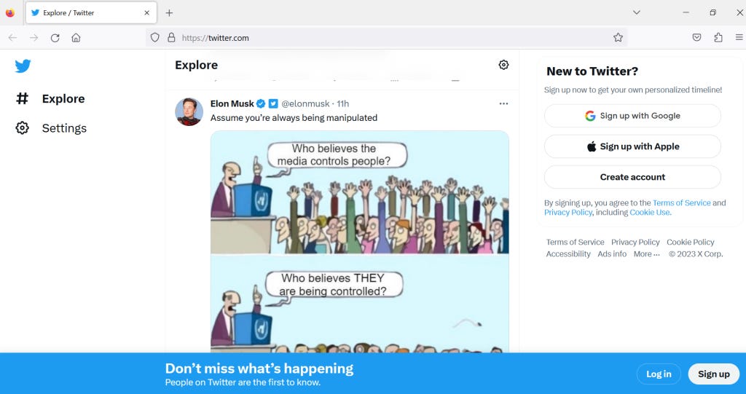The width and height of the screenshot is (746, 394).
Task: Click the Explore page heading
Action: point(197,66)
